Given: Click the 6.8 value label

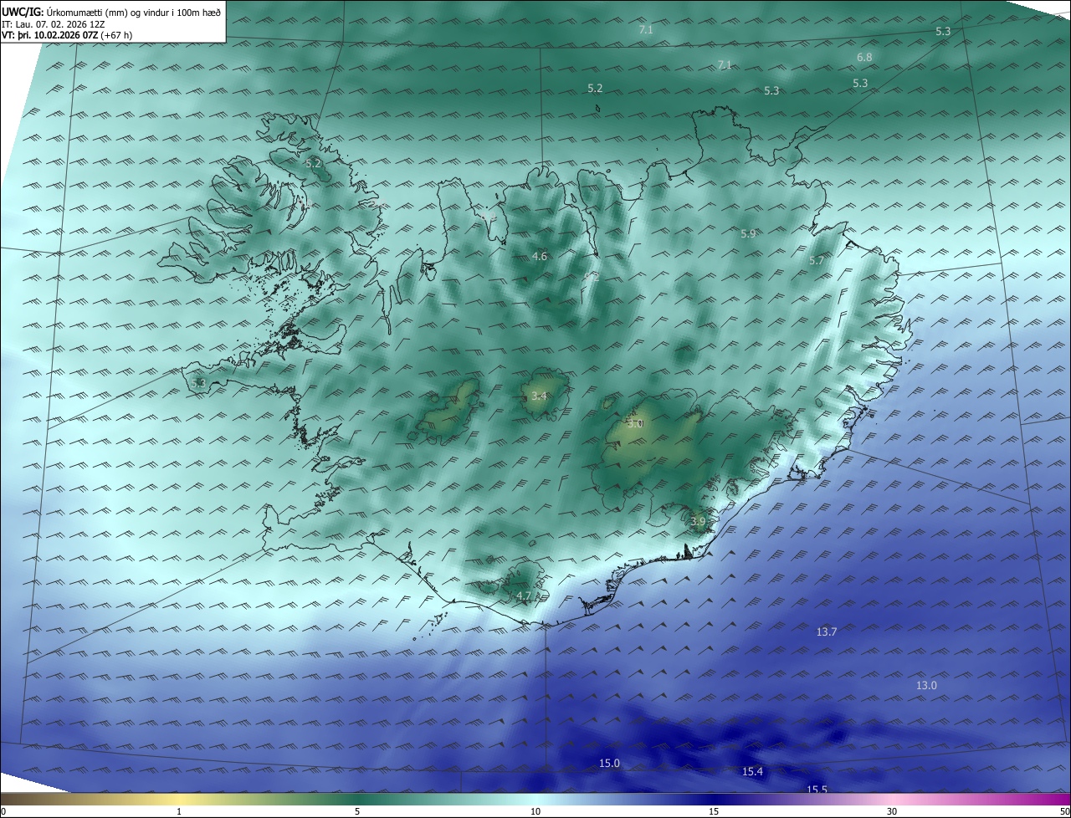Looking at the screenshot, I should tap(864, 58).
